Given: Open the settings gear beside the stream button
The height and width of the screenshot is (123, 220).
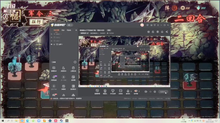Looking at the screenshot, I should click(155, 92).
